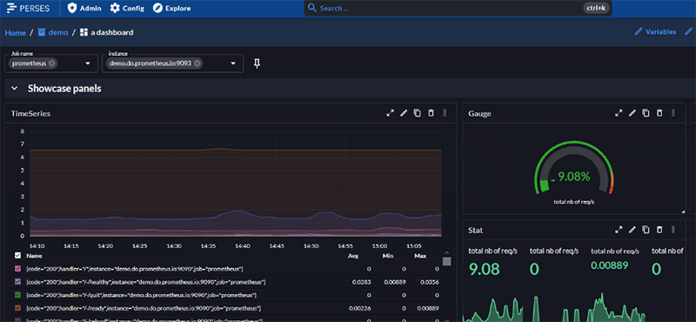Open the instance dropdown
Viewport: 696px width, 322px height.
pos(233,64)
